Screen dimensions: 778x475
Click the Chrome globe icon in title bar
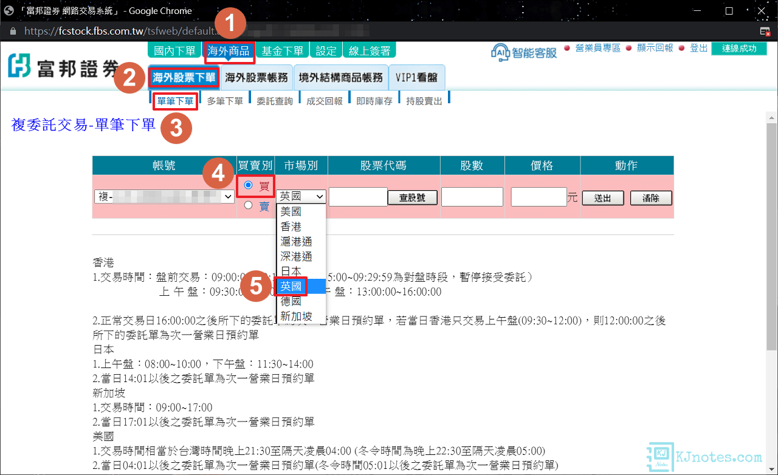click(x=9, y=10)
